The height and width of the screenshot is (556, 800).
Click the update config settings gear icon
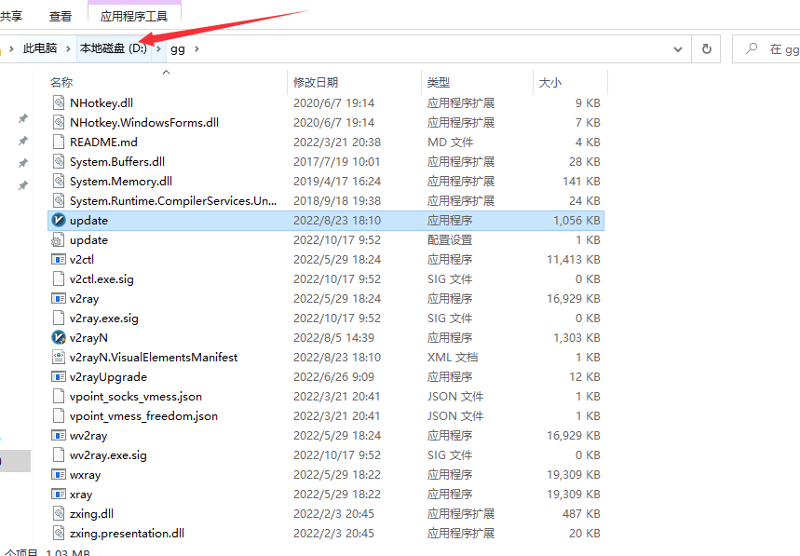(x=59, y=239)
